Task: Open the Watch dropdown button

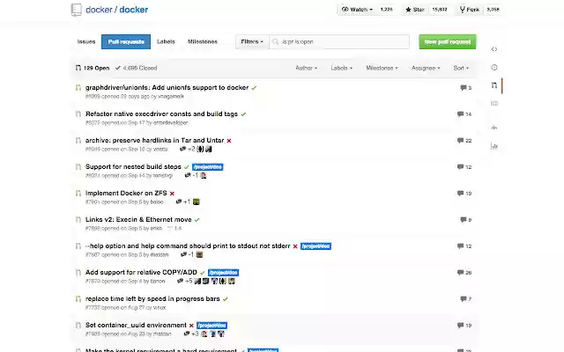Action: 357,10
